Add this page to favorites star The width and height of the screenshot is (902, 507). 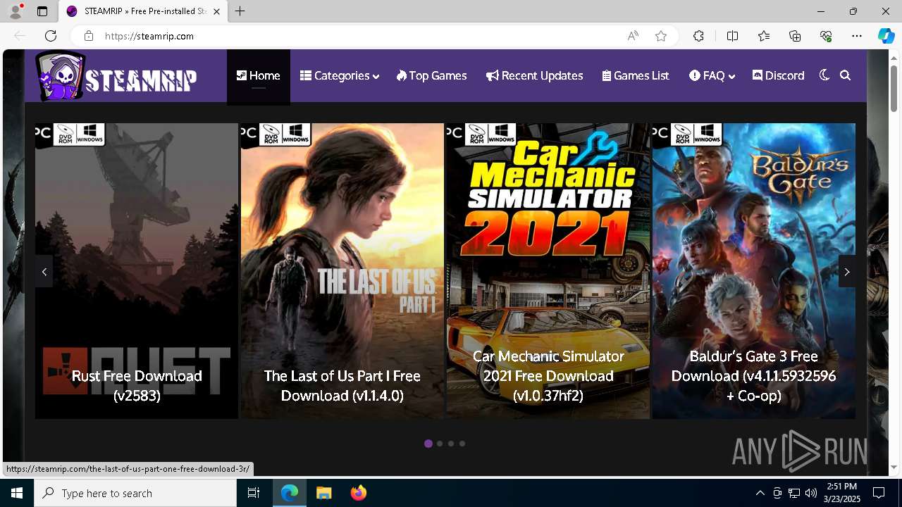click(x=661, y=36)
